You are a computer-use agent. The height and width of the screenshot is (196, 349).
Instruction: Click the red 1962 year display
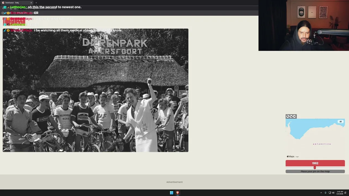pos(315,163)
